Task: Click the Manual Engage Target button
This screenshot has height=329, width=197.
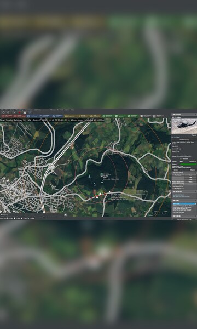Action: pyautogui.click(x=20, y=116)
